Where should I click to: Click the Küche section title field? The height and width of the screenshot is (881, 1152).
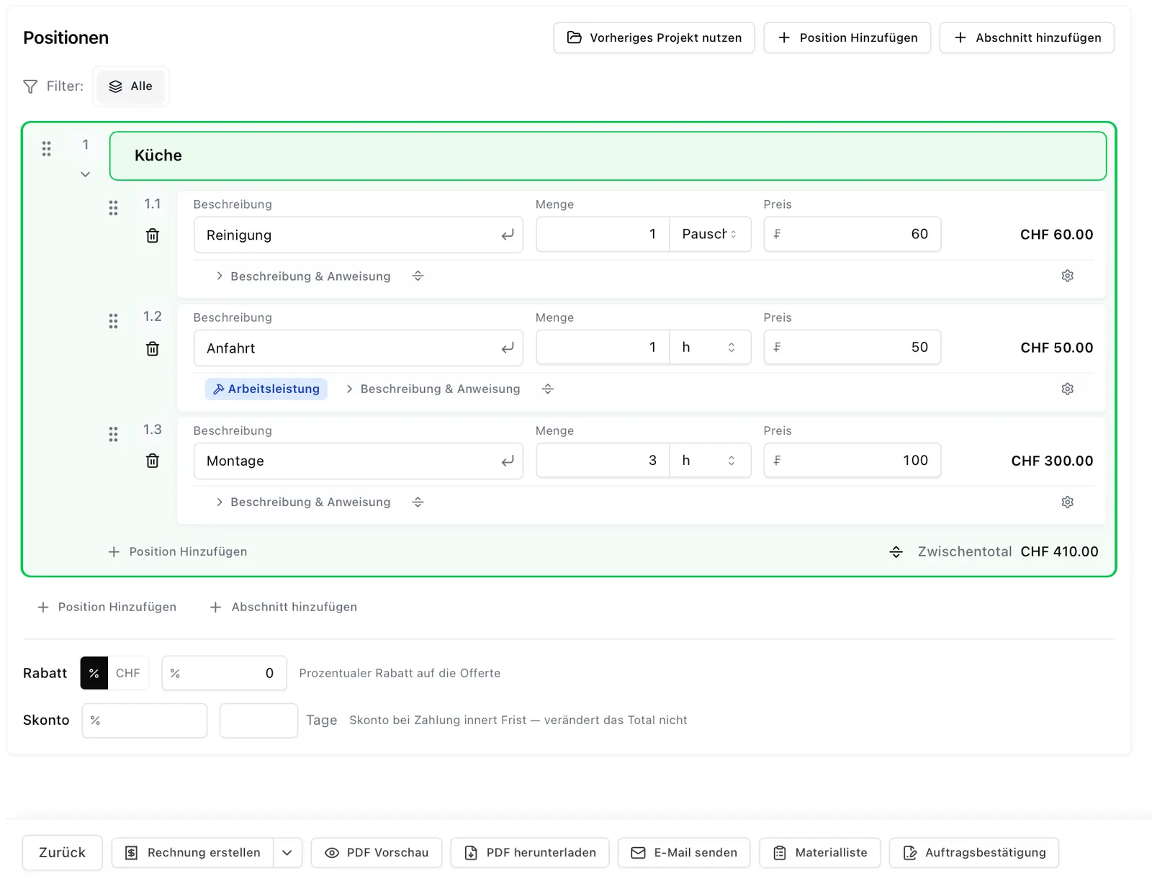point(608,155)
